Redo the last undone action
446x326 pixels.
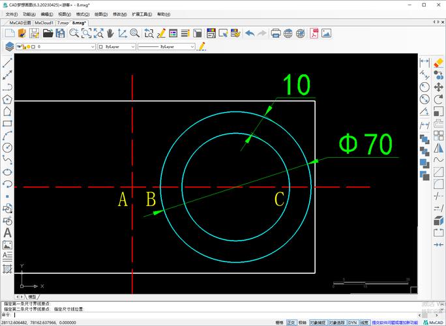click(x=262, y=33)
